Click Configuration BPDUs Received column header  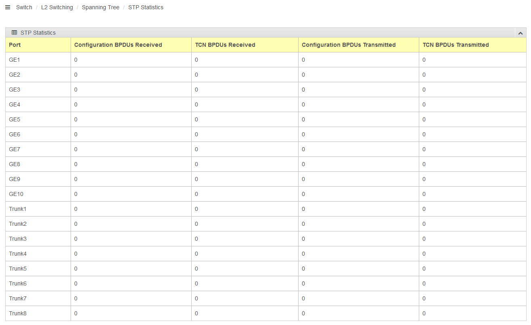pos(118,45)
